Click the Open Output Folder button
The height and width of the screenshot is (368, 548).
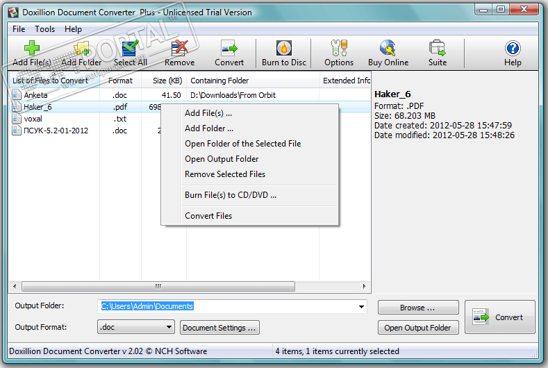418,328
